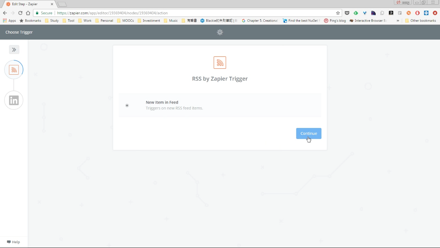Viewport: 440px width, 248px height.
Task: Click the gray copy-pages extension icon
Action: click(382, 13)
